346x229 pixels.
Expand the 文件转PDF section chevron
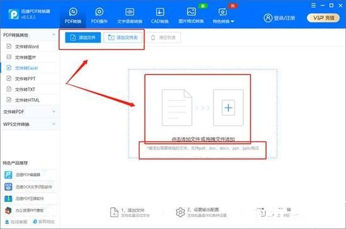click(53, 111)
